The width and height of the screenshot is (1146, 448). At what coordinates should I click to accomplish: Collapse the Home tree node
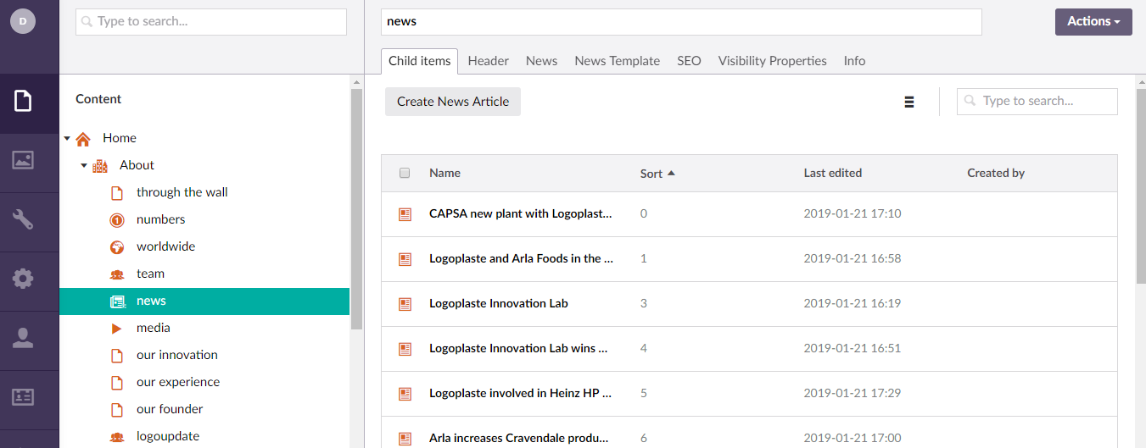[x=67, y=138]
